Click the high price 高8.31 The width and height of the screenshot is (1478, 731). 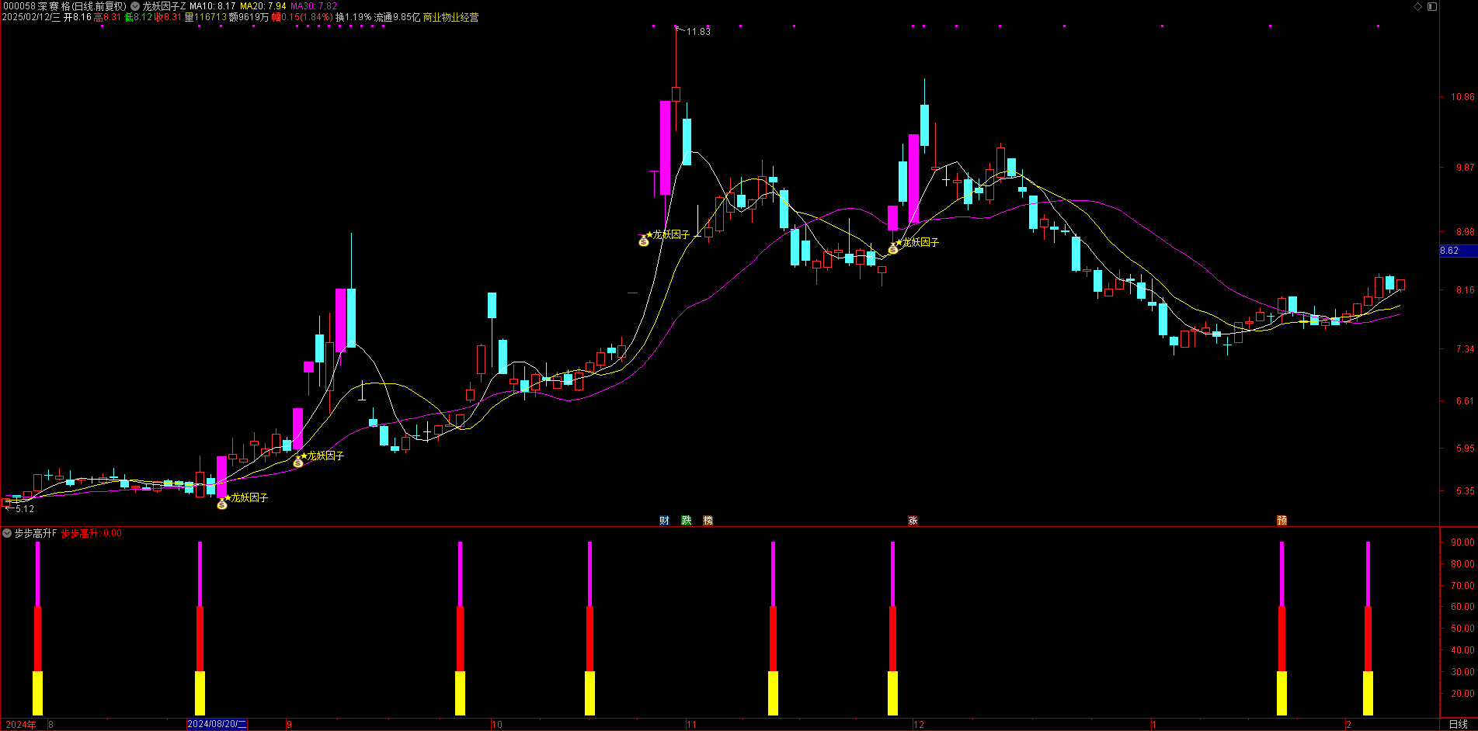(x=107, y=17)
